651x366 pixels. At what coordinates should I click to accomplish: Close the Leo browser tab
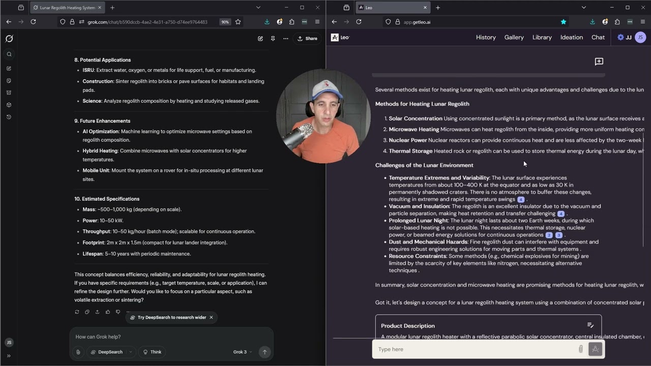(x=425, y=8)
